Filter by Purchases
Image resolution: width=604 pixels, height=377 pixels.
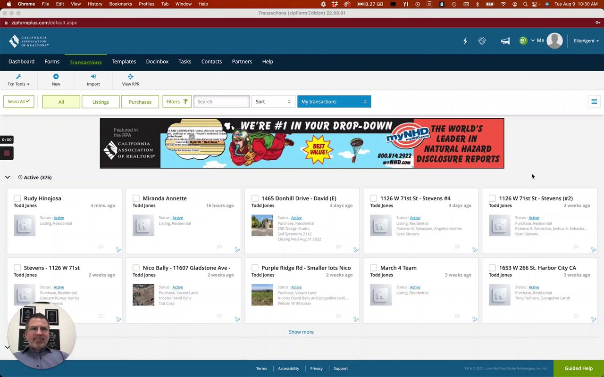[x=140, y=102]
